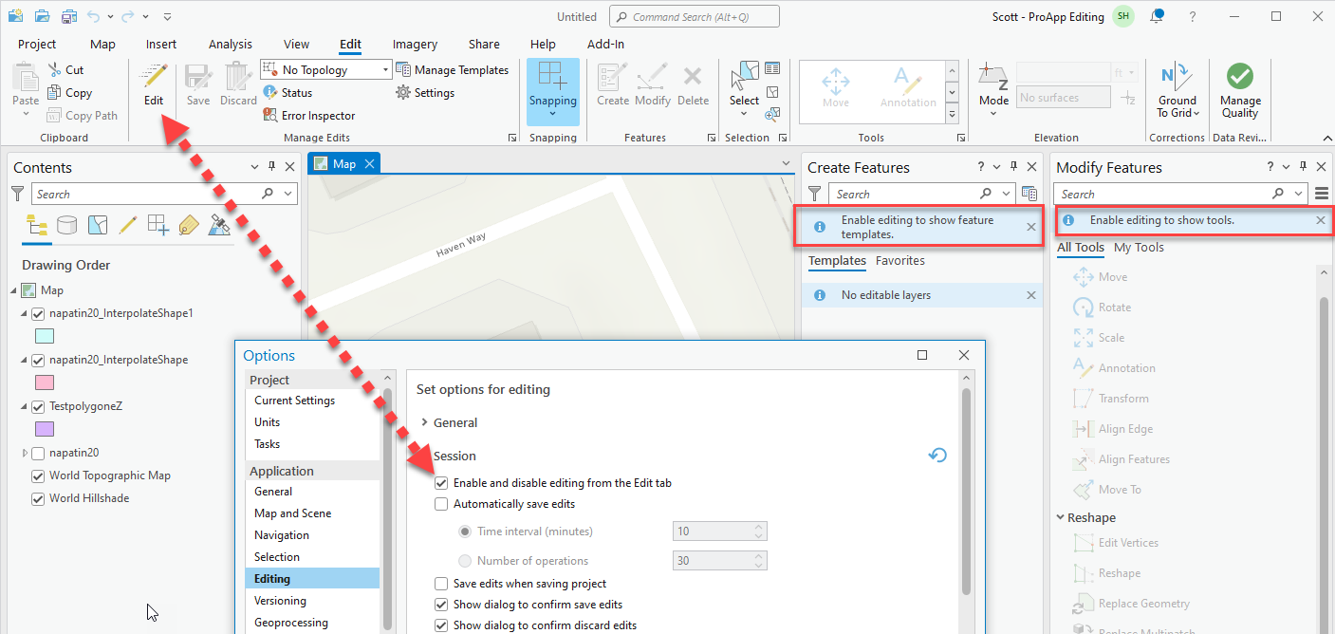The width and height of the screenshot is (1335, 634).
Task: Click the pink napatin20_InterpolateShape symbol swatch
Action: pyautogui.click(x=44, y=382)
